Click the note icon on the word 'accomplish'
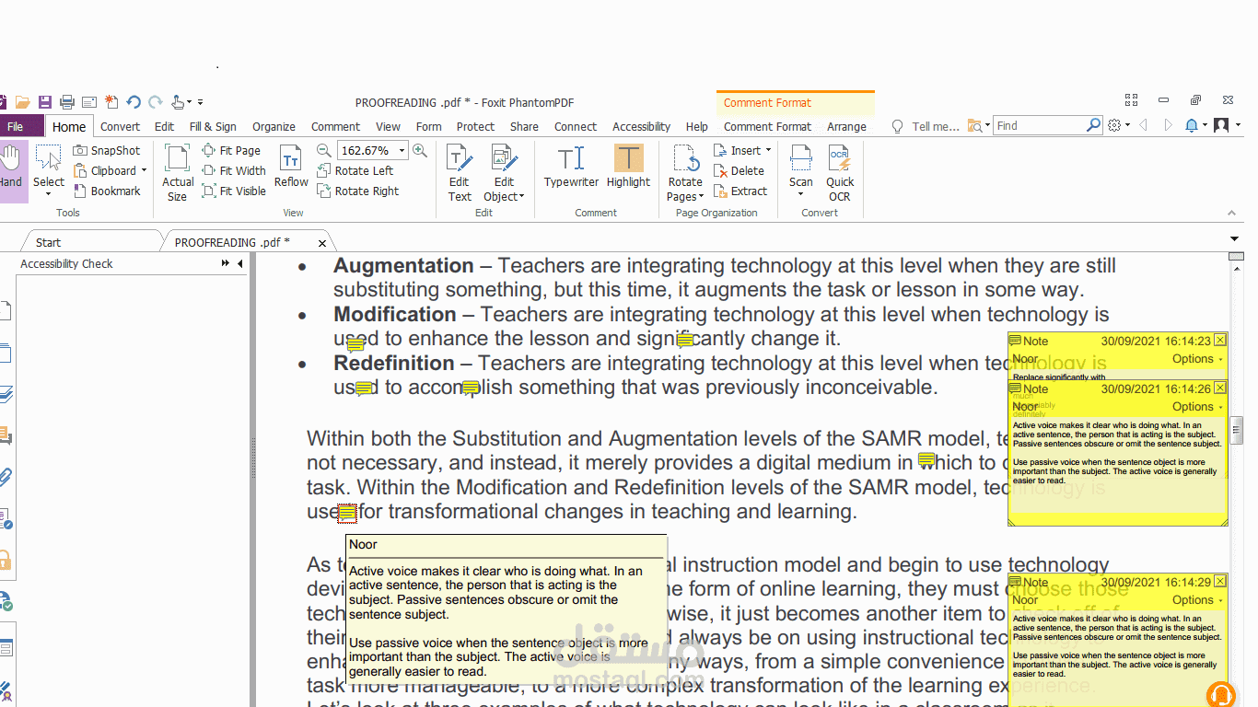 471,388
